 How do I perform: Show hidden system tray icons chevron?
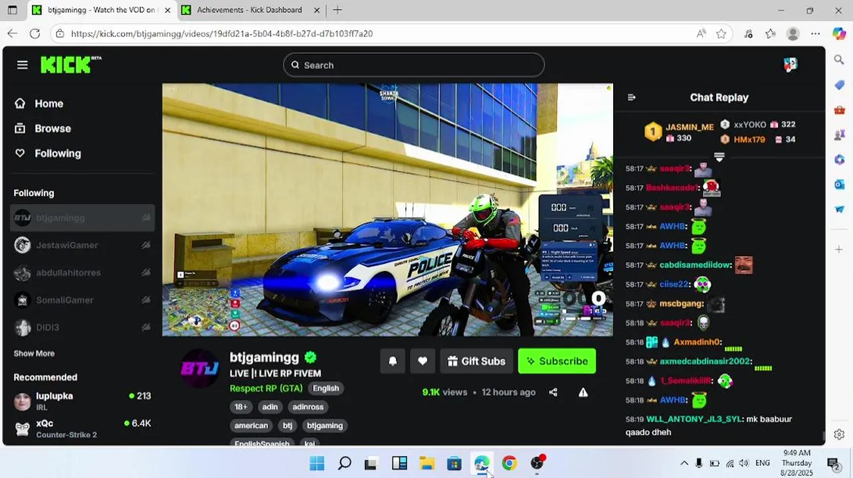click(x=684, y=463)
